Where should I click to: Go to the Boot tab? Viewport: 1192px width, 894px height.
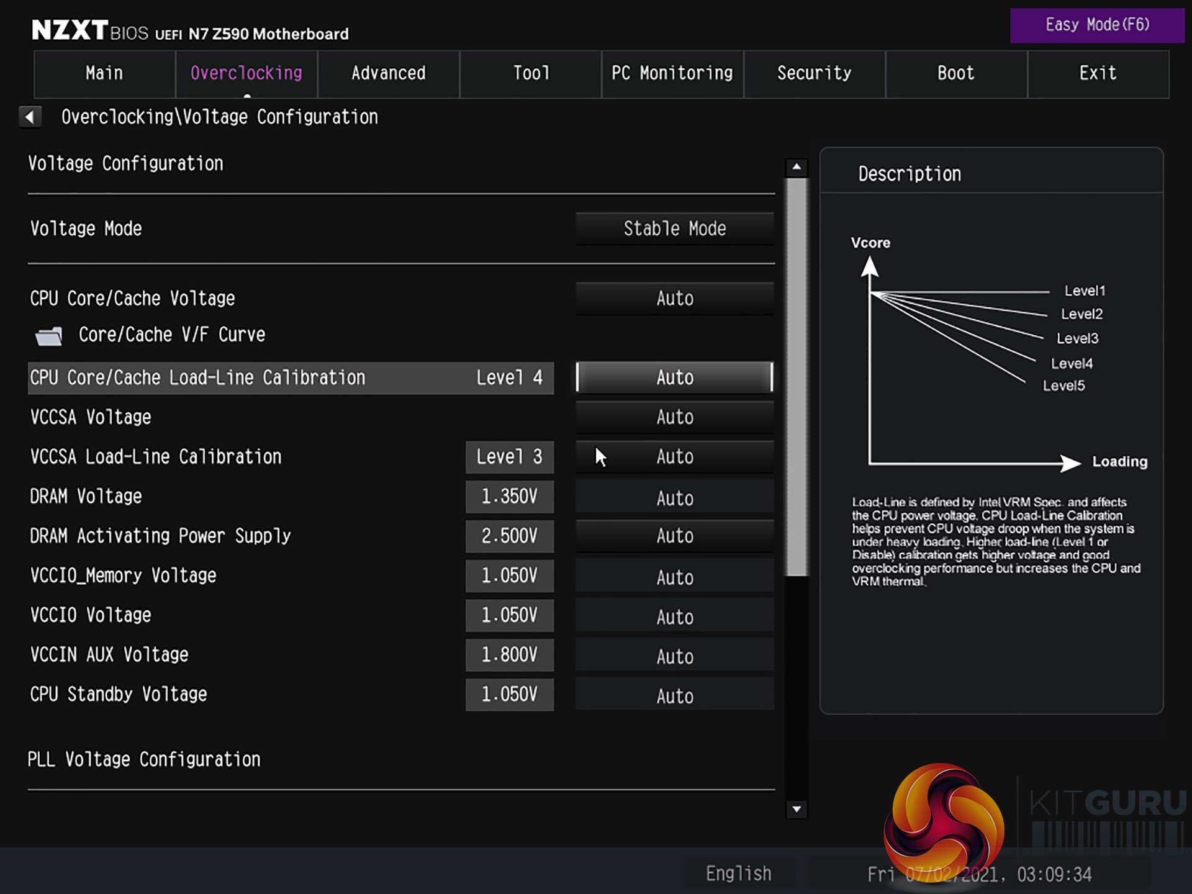pos(956,73)
